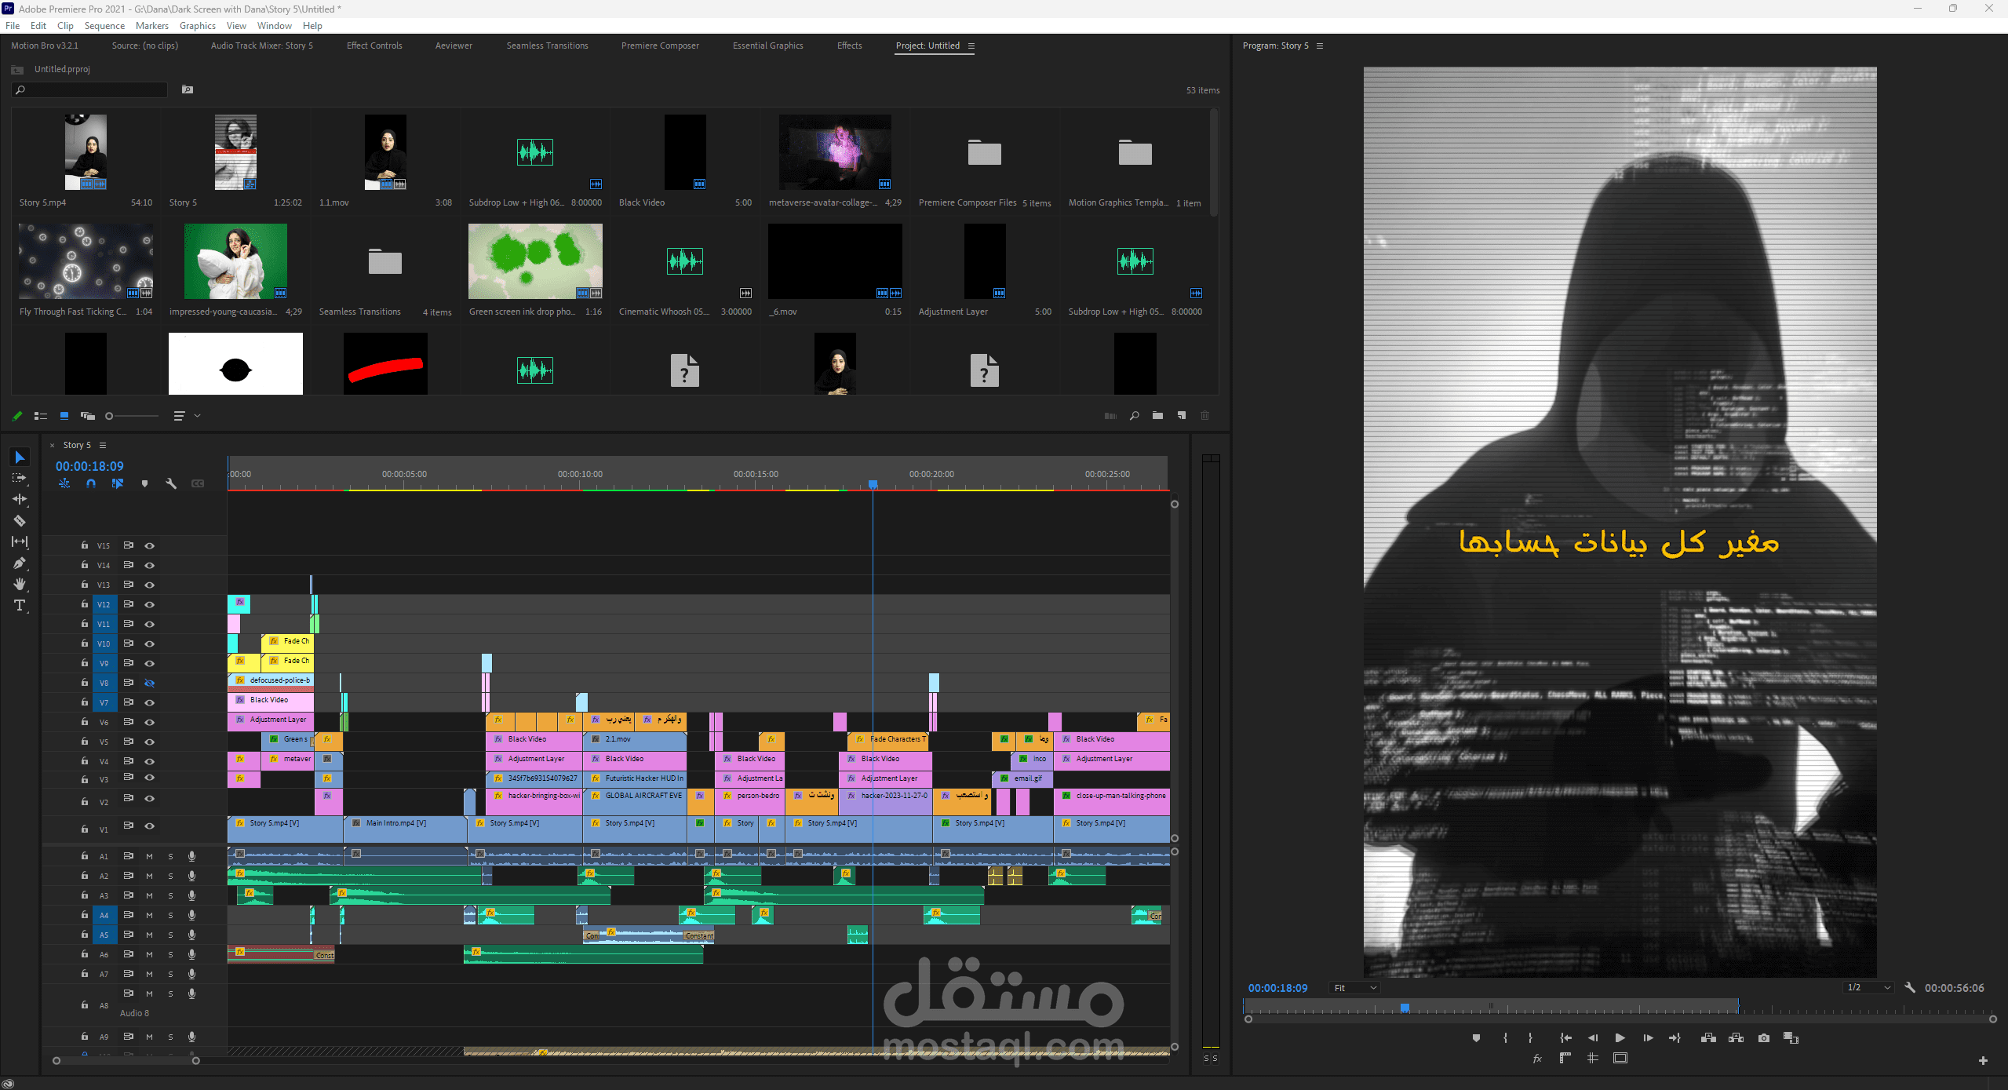Open the Fit zoom level dropdown
This screenshot has height=1090, width=2008.
[x=1354, y=988]
